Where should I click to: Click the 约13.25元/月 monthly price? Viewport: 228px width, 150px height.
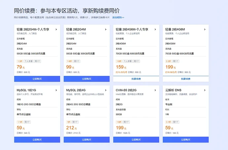(121, 72)
